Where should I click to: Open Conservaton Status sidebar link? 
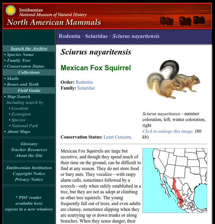26,66
